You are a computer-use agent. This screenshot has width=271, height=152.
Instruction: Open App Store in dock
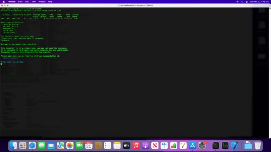tap(192, 145)
